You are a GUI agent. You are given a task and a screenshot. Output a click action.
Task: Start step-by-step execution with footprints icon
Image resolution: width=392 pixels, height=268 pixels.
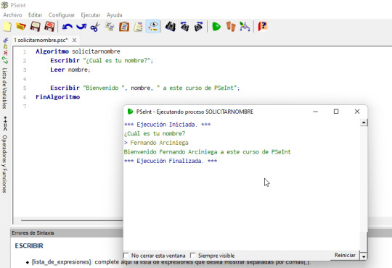[231, 27]
